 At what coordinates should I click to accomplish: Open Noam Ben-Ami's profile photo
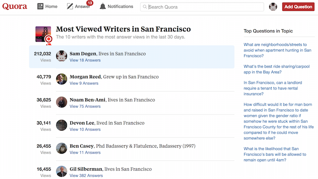tap(62, 102)
